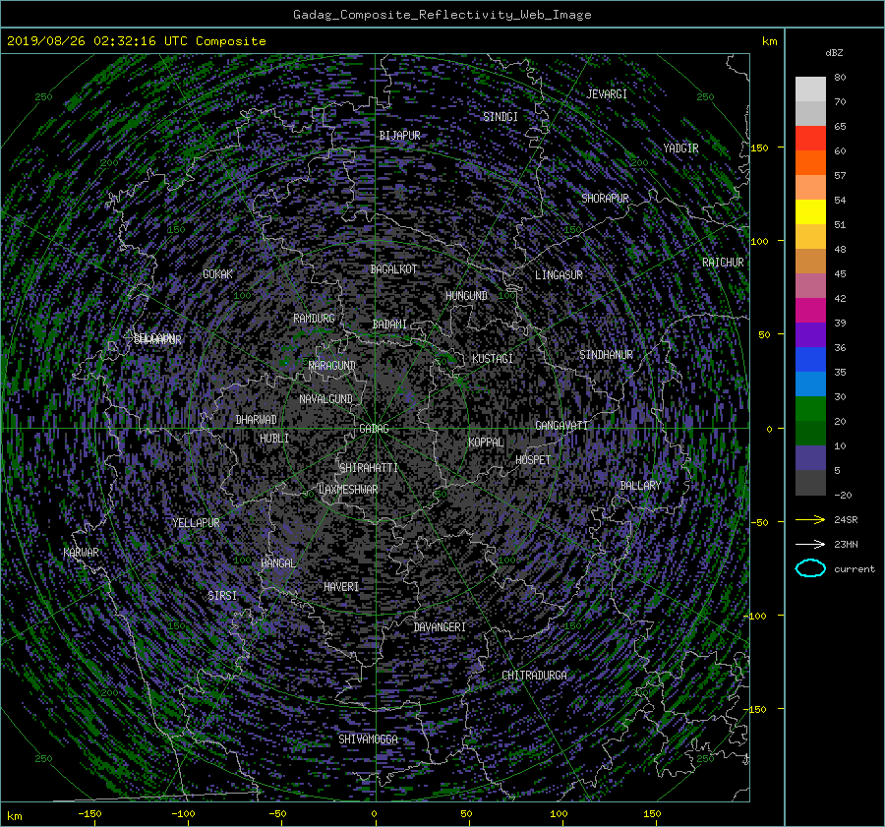Click the YADGIR city label
The image size is (885, 827).
680,148
